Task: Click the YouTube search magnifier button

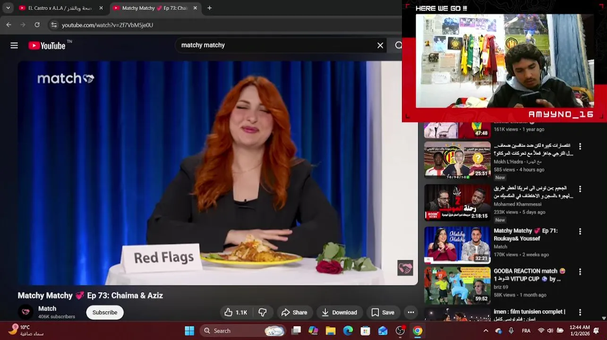Action: click(398, 45)
